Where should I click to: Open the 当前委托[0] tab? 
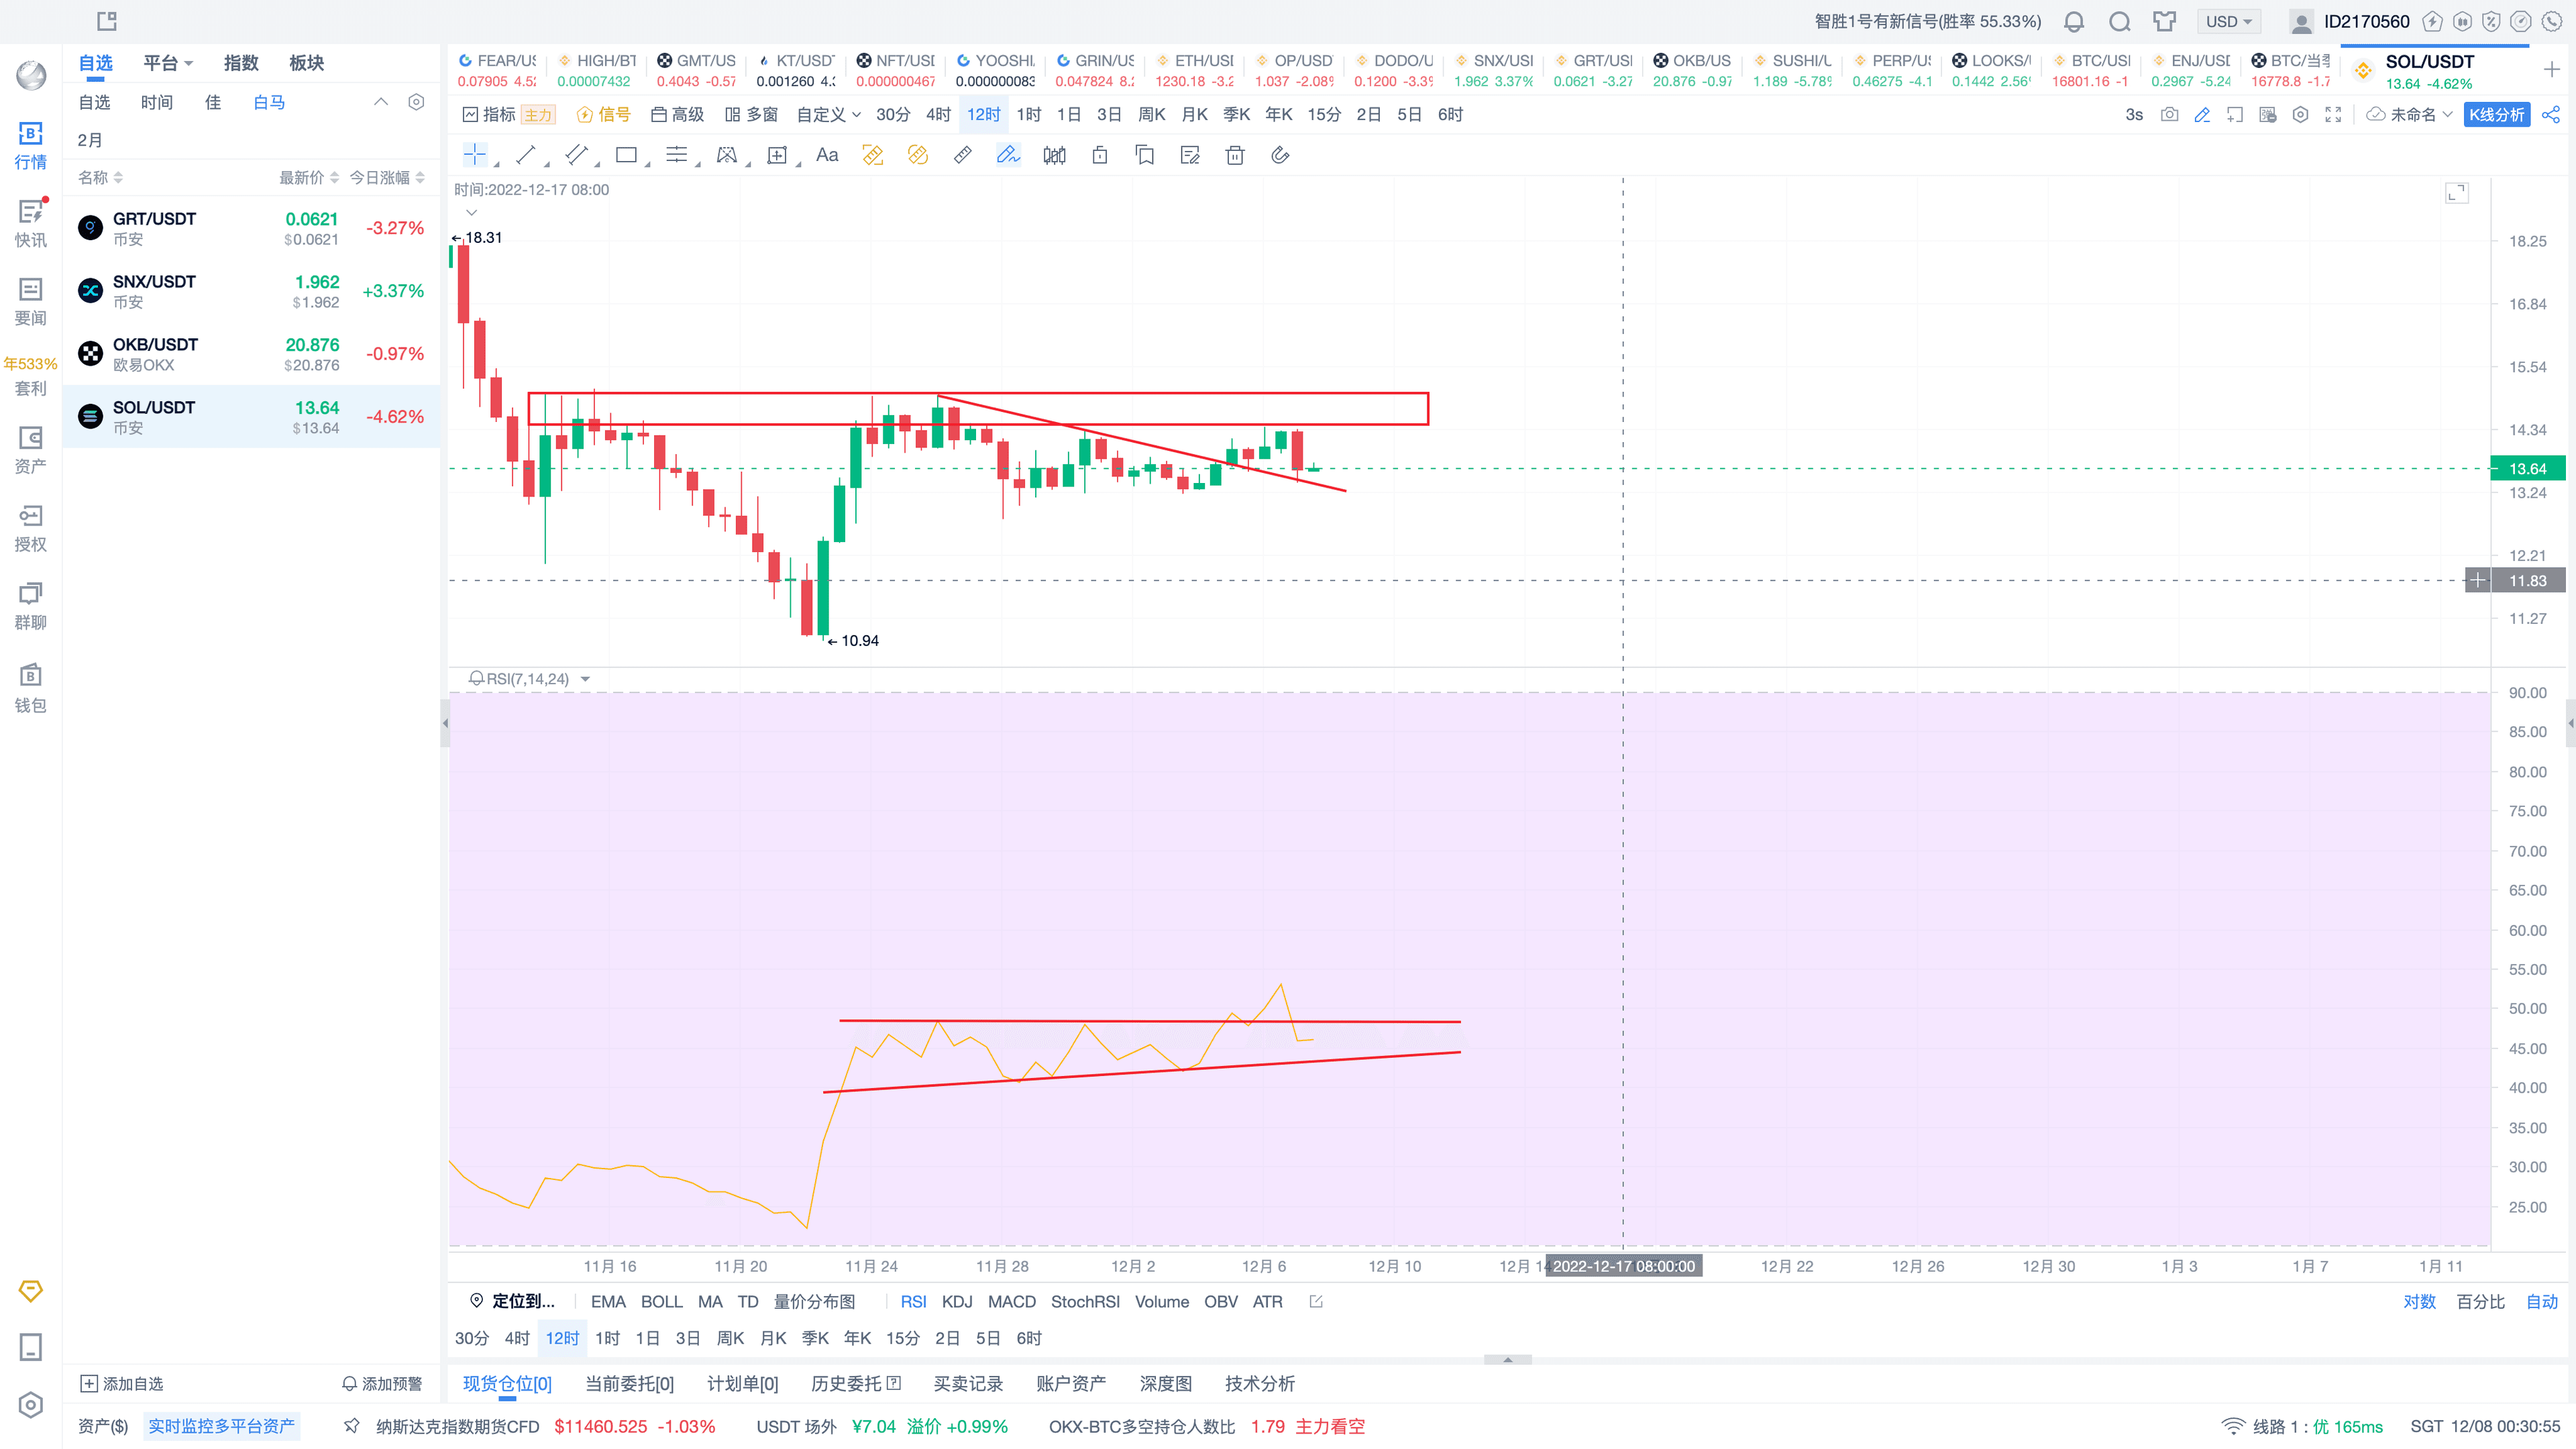click(629, 1384)
